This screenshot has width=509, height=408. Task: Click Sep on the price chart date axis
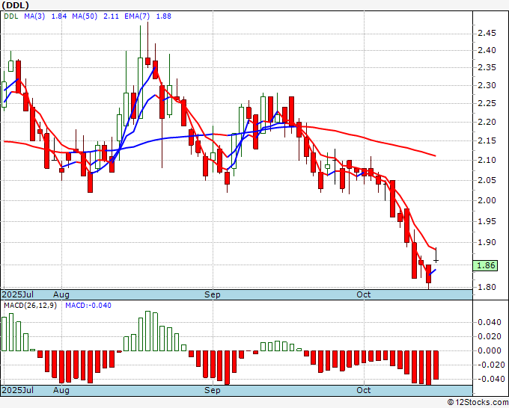click(x=213, y=294)
